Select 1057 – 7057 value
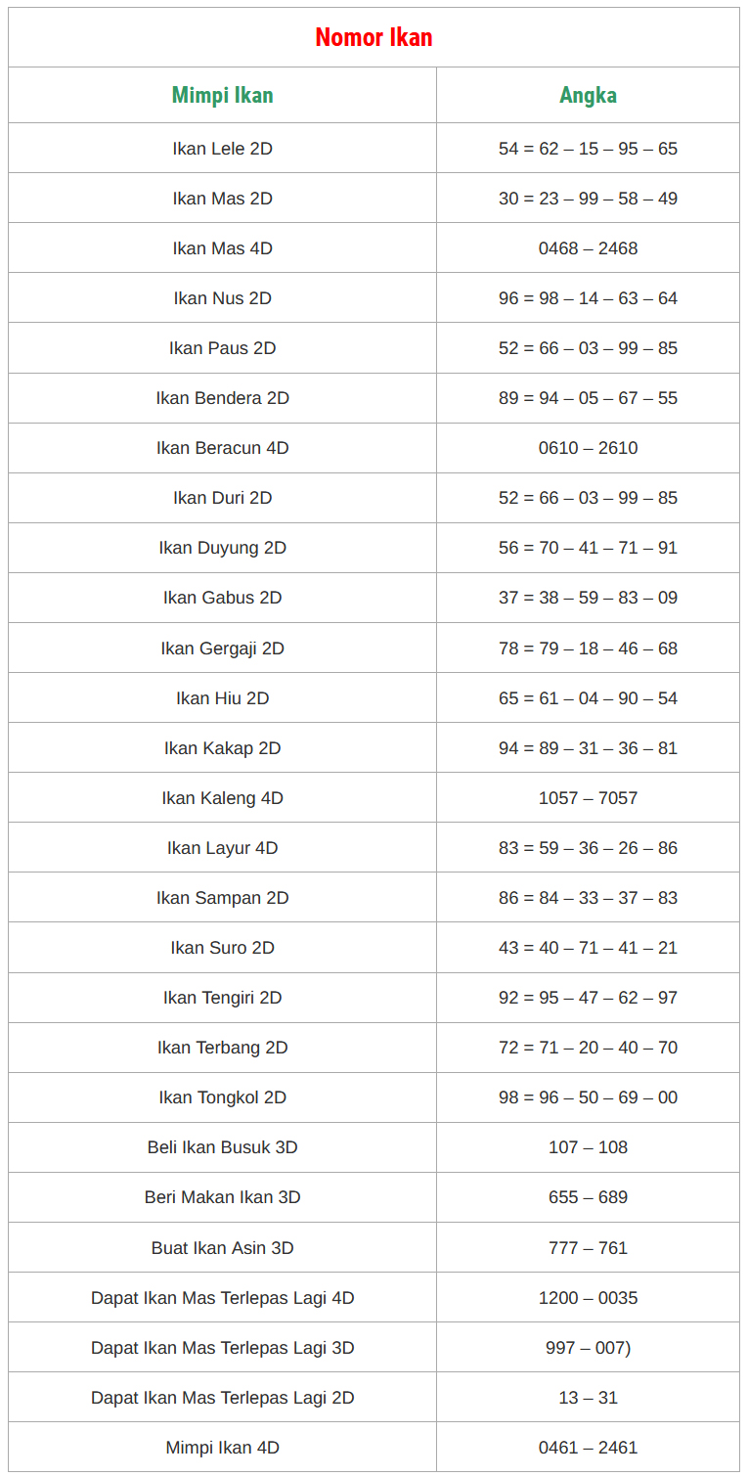748x1477 pixels. [x=588, y=798]
